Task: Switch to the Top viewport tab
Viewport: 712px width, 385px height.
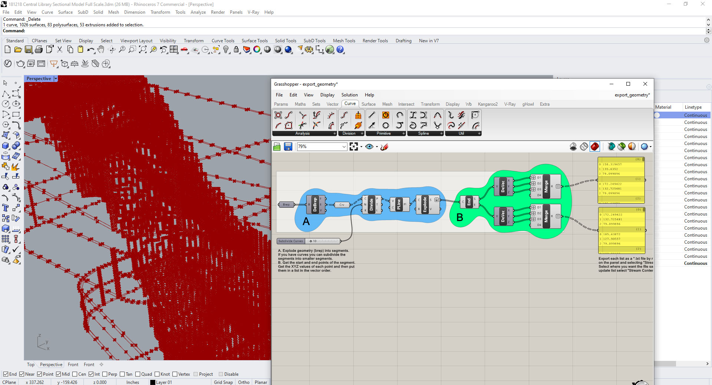Action: tap(31, 365)
